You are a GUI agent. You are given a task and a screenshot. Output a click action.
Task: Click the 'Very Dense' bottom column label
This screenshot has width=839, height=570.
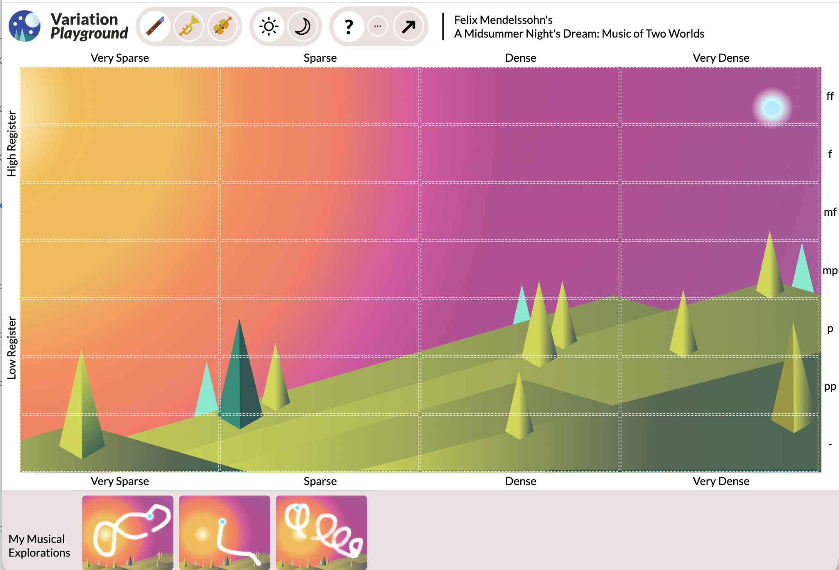721,481
